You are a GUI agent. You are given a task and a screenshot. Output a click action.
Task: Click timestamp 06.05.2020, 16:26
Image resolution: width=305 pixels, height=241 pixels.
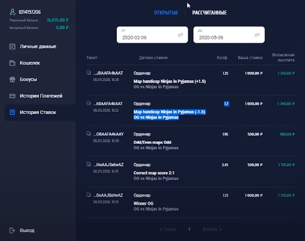coord(106,80)
